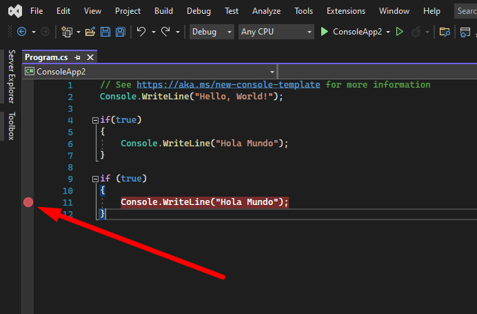Follow the aka.ms new-console-template link
Image resolution: width=477 pixels, height=314 pixels.
[228, 84]
